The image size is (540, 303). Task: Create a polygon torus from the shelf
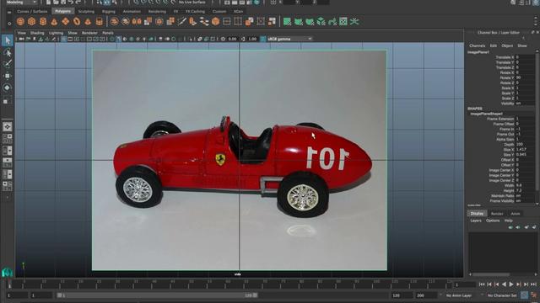click(77, 22)
